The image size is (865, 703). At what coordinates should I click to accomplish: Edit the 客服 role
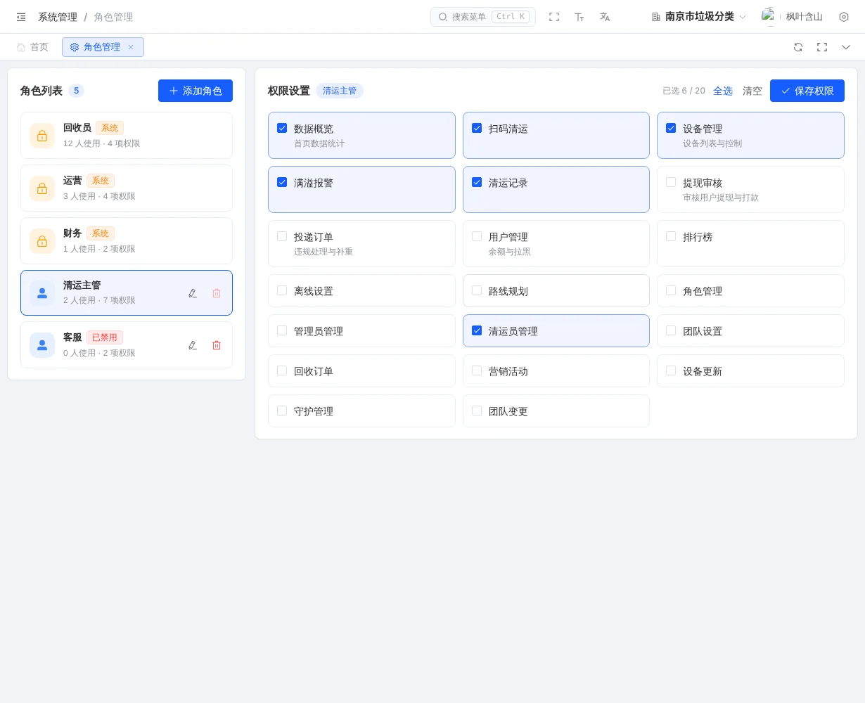pyautogui.click(x=193, y=345)
